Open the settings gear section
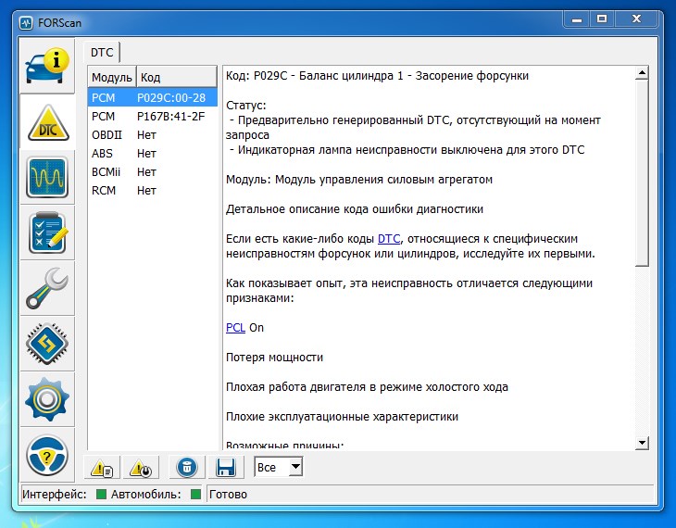Viewport: 676px width, 528px height. pos(47,399)
